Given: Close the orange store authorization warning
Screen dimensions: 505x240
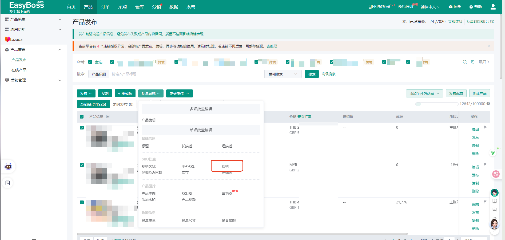Looking at the screenshot, I should [x=489, y=46].
